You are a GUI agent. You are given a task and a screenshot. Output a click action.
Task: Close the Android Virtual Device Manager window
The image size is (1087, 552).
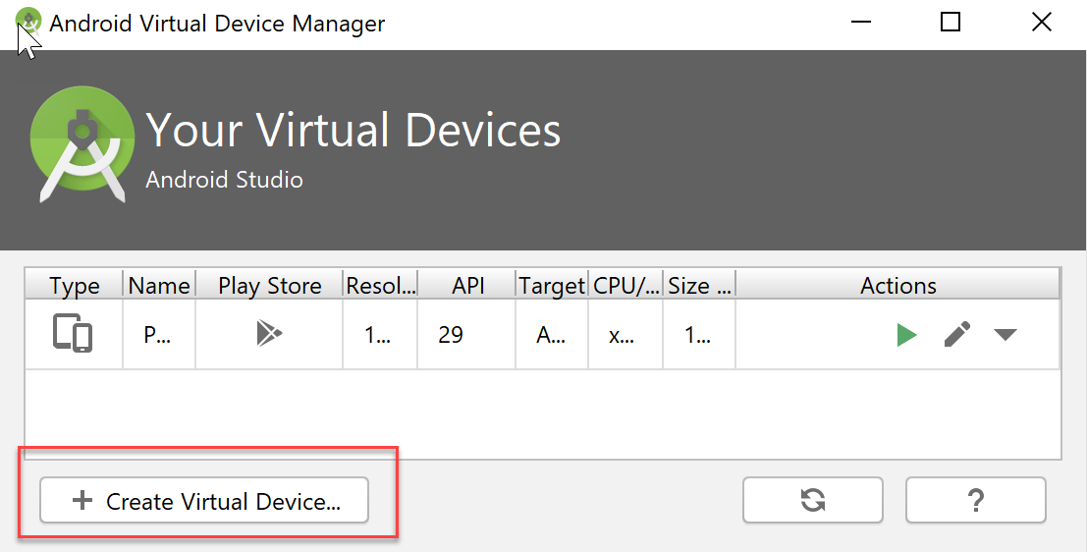point(1042,23)
